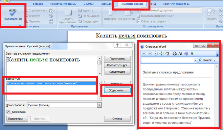Screen dimensions: 223x130
Task: Select the Рецензирование tab
Action: pos(132,4)
